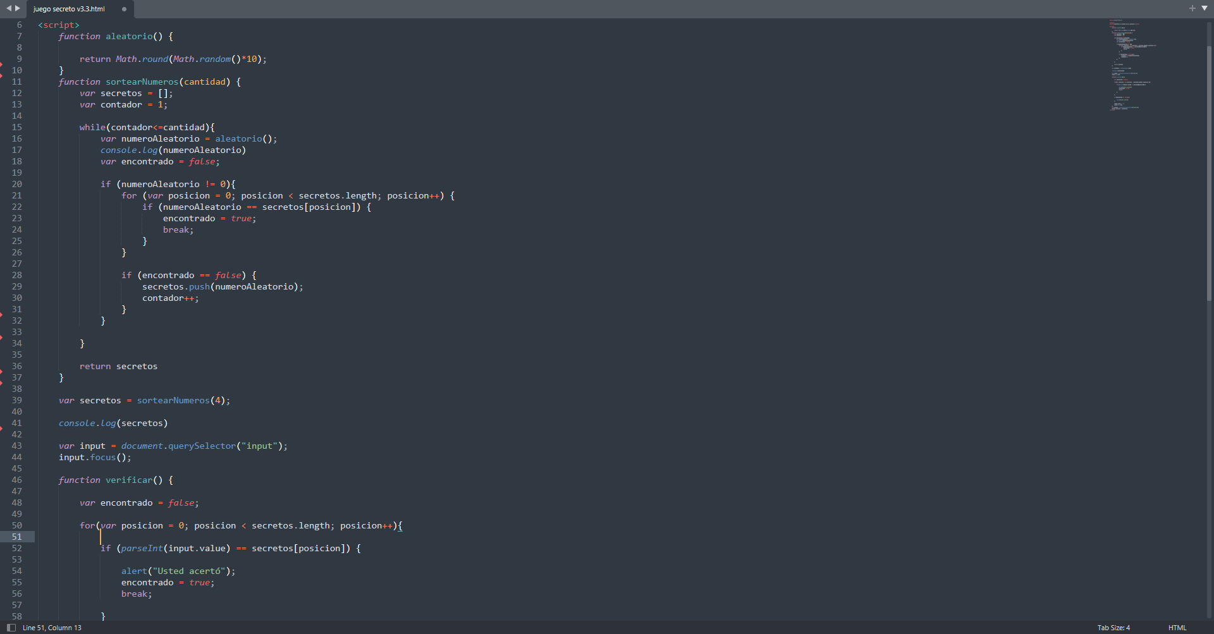
Task: Click the minimap code preview
Action: coord(1132,65)
